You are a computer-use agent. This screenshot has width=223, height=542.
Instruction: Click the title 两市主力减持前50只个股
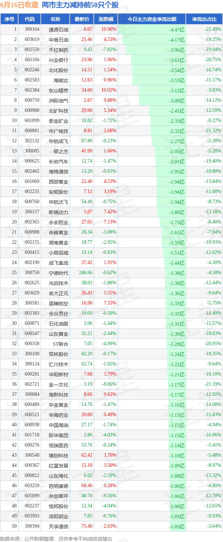tap(80, 5)
